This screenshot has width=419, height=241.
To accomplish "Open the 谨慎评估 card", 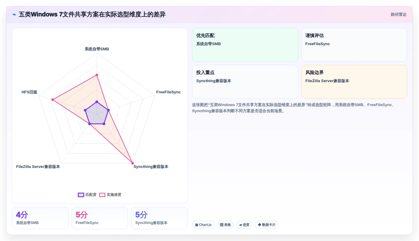I will coord(354,45).
